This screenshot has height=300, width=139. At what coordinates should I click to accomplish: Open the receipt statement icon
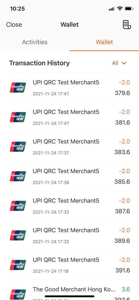point(127,25)
